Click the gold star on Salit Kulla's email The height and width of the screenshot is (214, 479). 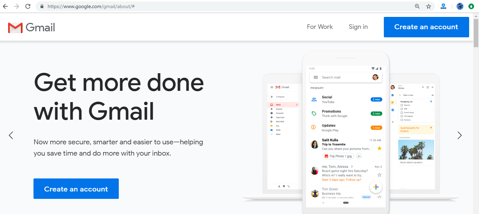point(379,149)
